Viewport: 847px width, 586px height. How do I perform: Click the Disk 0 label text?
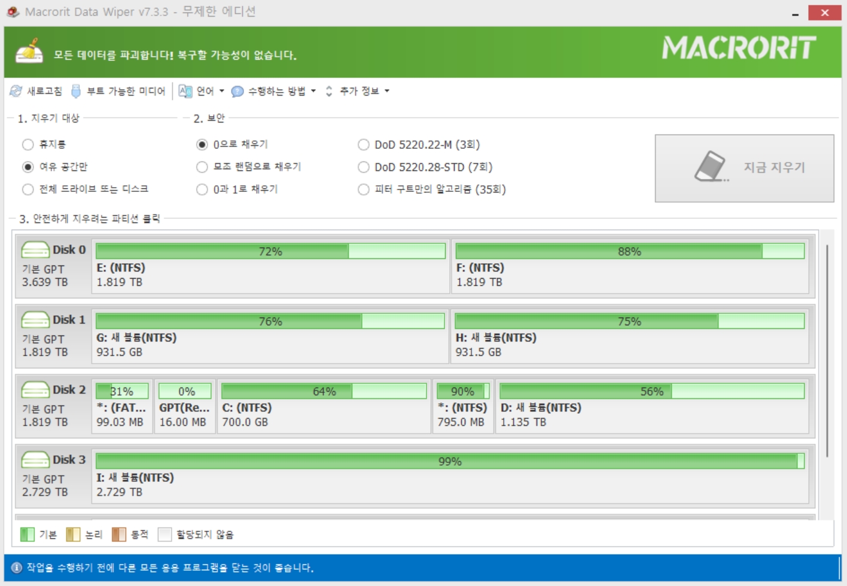pyautogui.click(x=69, y=249)
